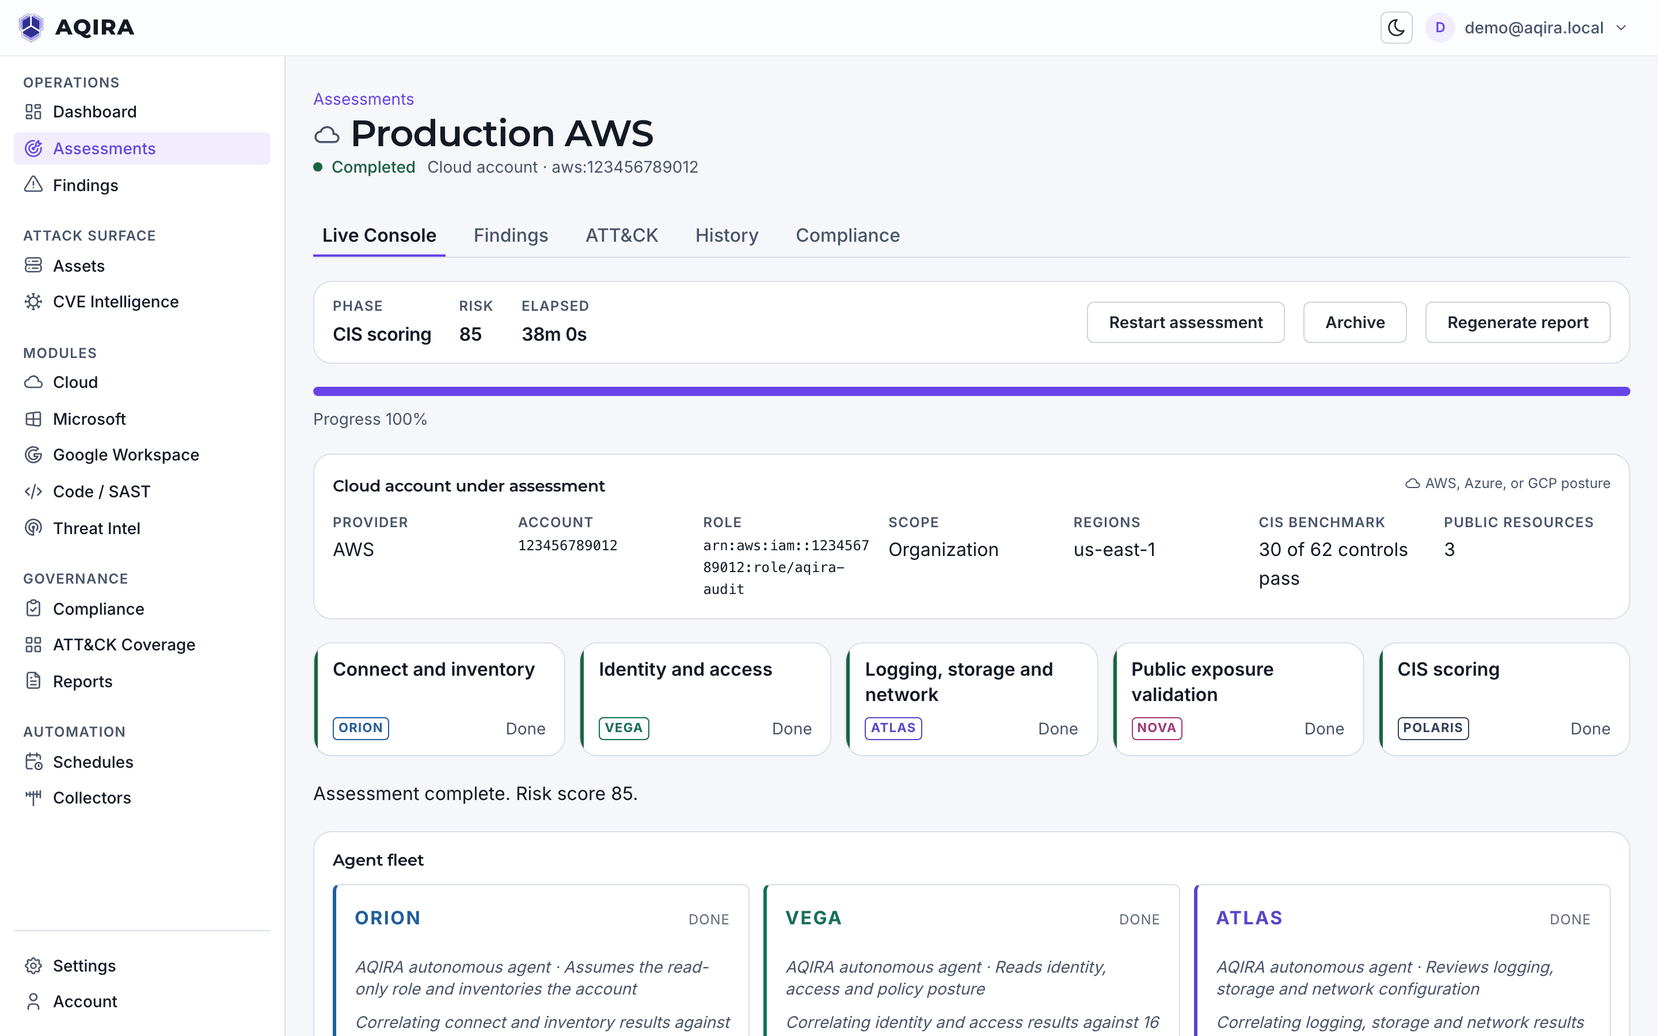Open the Compliance tab
Viewport: 1658px width, 1036px height.
pyautogui.click(x=847, y=235)
